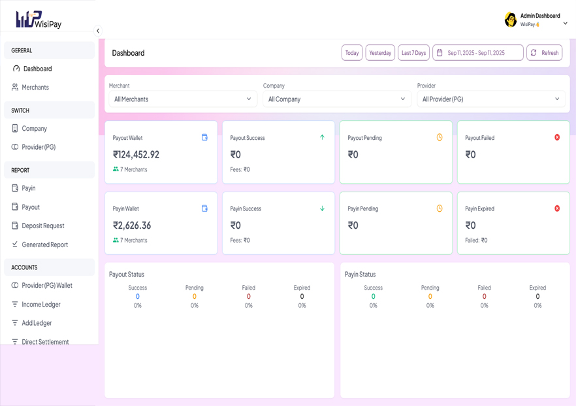Click the Payout Success card
Screen dimensions: 576x406
(278, 152)
